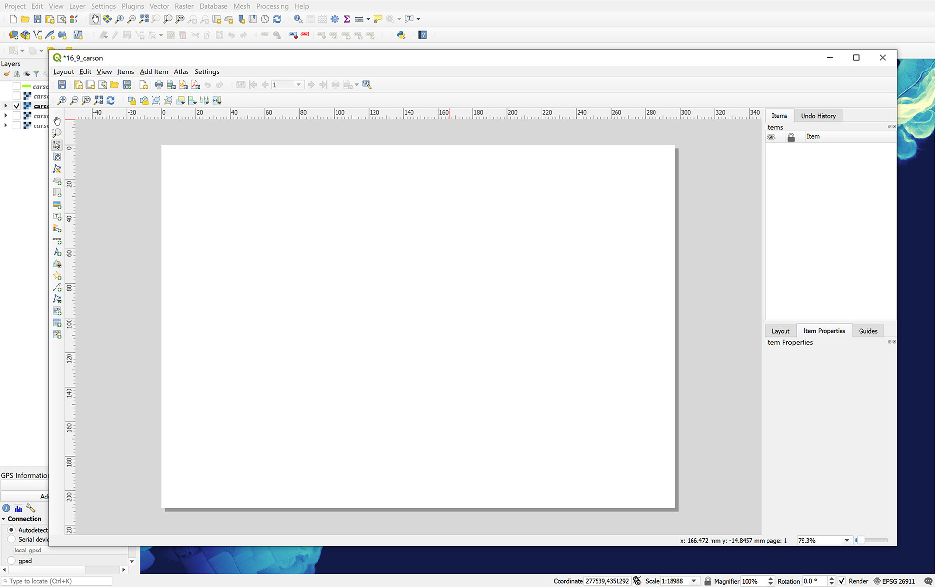Export layout as image
Image resolution: width=935 pixels, height=587 pixels.
pyautogui.click(x=171, y=85)
